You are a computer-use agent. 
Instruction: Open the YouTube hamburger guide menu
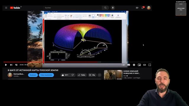click(6, 8)
